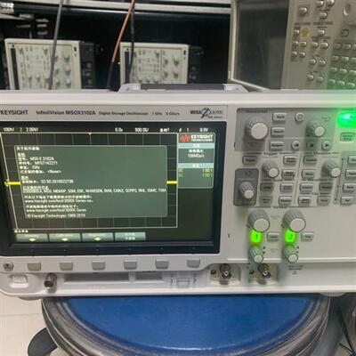The width and height of the screenshot is (356, 356).
Task: Click the Cursors knob
Action: 332,170
